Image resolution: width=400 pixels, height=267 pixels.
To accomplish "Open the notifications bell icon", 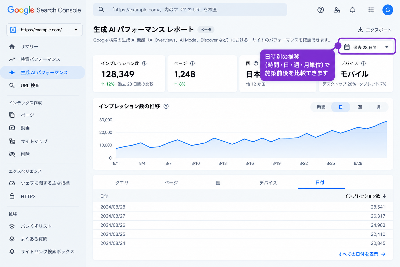I will [x=352, y=10].
